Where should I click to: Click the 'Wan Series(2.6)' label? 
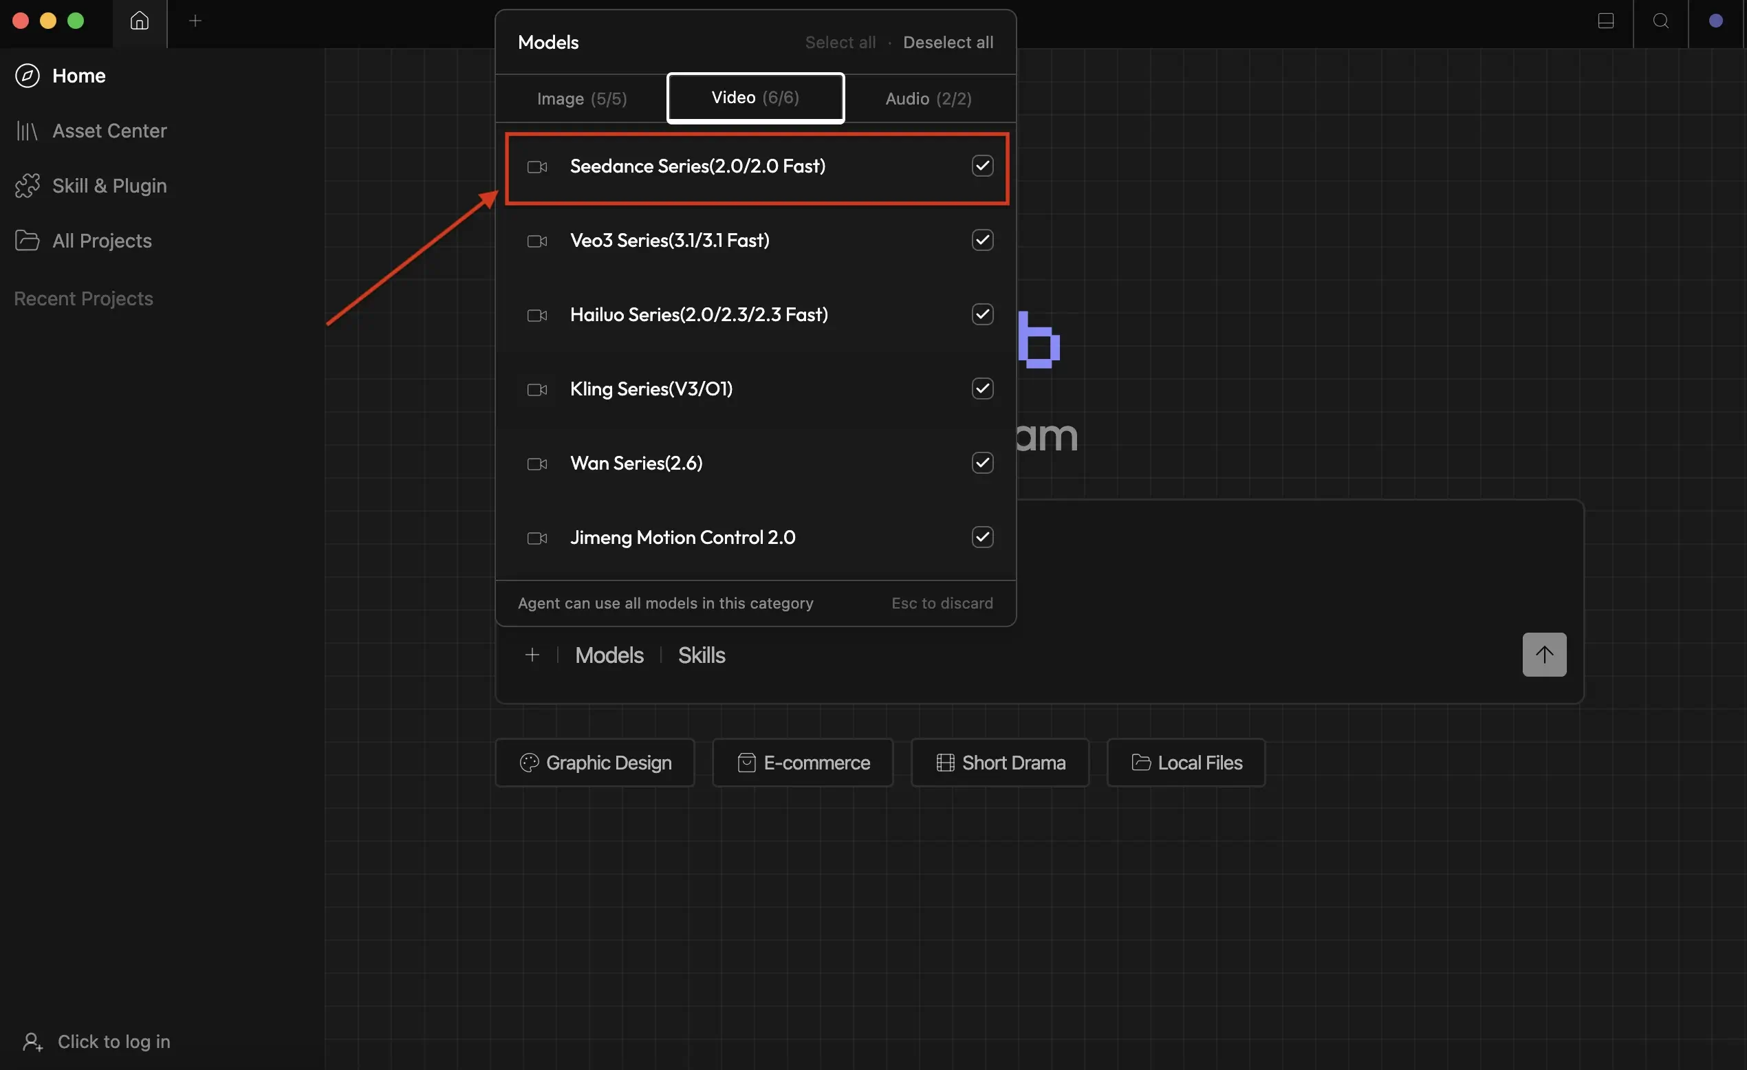636,463
